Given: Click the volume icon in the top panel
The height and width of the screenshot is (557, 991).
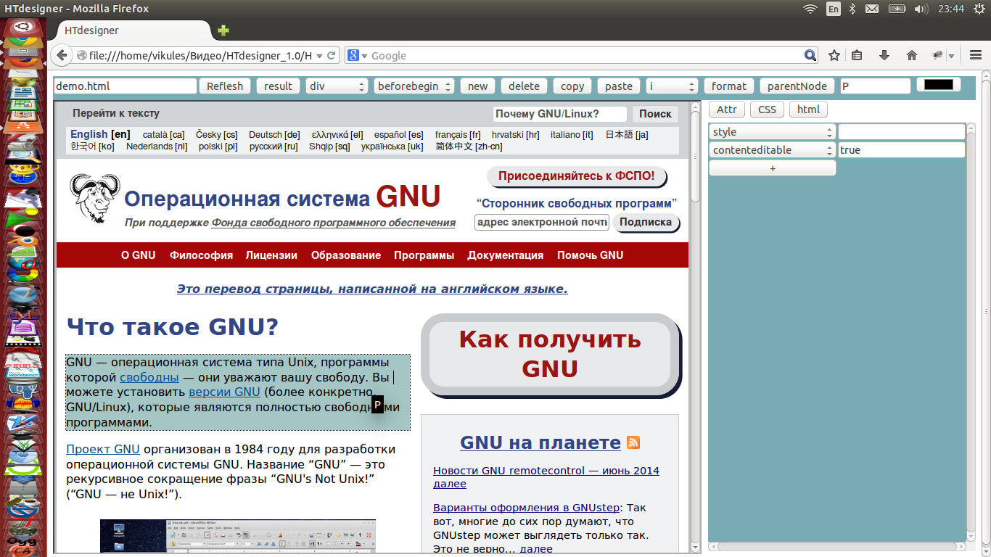Looking at the screenshot, I should [x=920, y=9].
